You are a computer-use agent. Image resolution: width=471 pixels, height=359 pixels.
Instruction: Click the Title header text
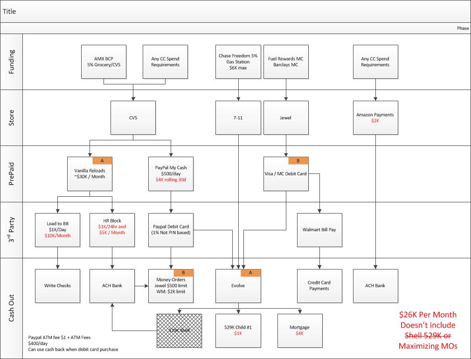(x=9, y=11)
